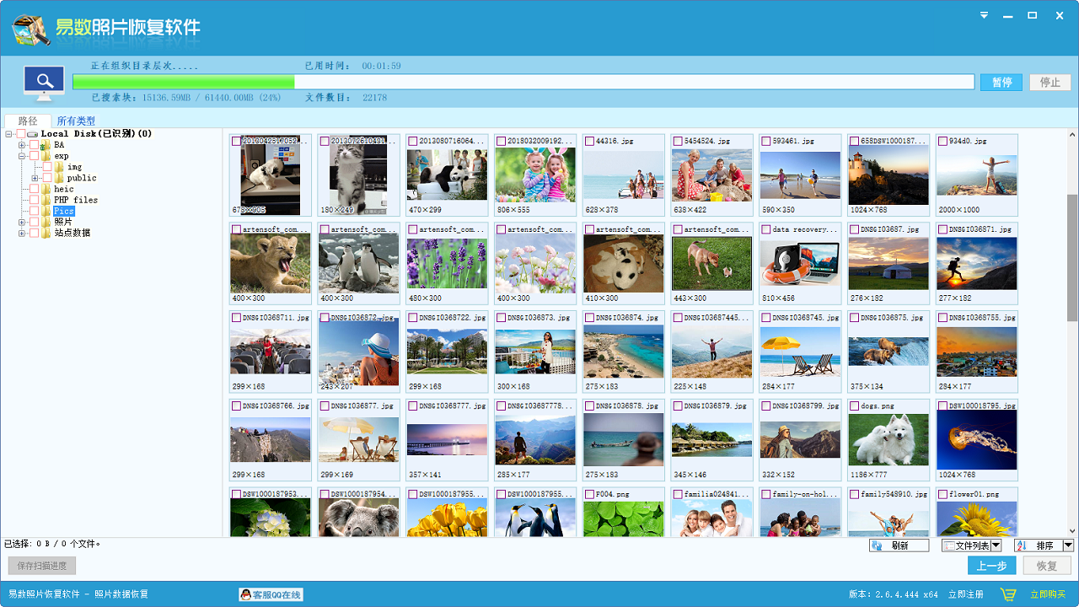Check the box for 44316.jpg
This screenshot has width=1079, height=607.
coord(589,142)
